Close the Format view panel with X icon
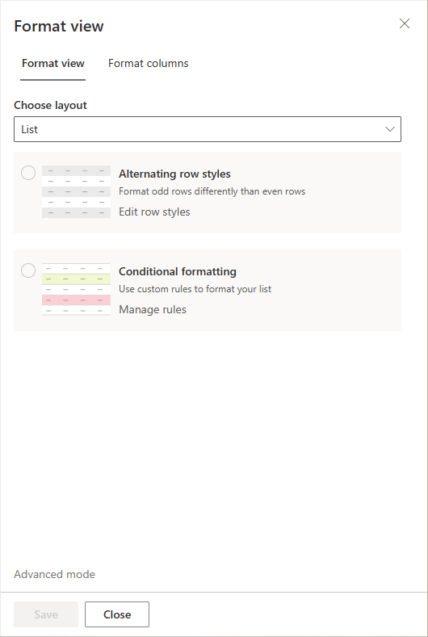This screenshot has height=637, width=428. point(405,23)
